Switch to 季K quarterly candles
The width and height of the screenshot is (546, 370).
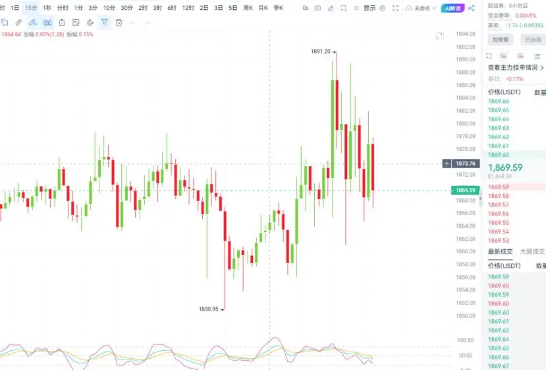(x=279, y=8)
